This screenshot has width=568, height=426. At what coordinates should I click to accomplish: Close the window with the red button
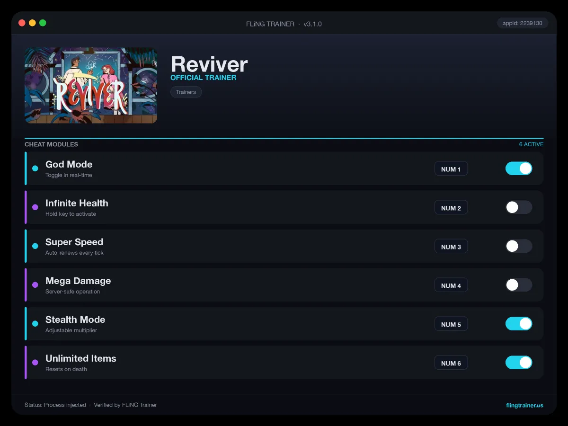point(22,23)
